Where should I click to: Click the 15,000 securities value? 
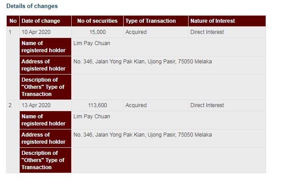pyautogui.click(x=98, y=32)
